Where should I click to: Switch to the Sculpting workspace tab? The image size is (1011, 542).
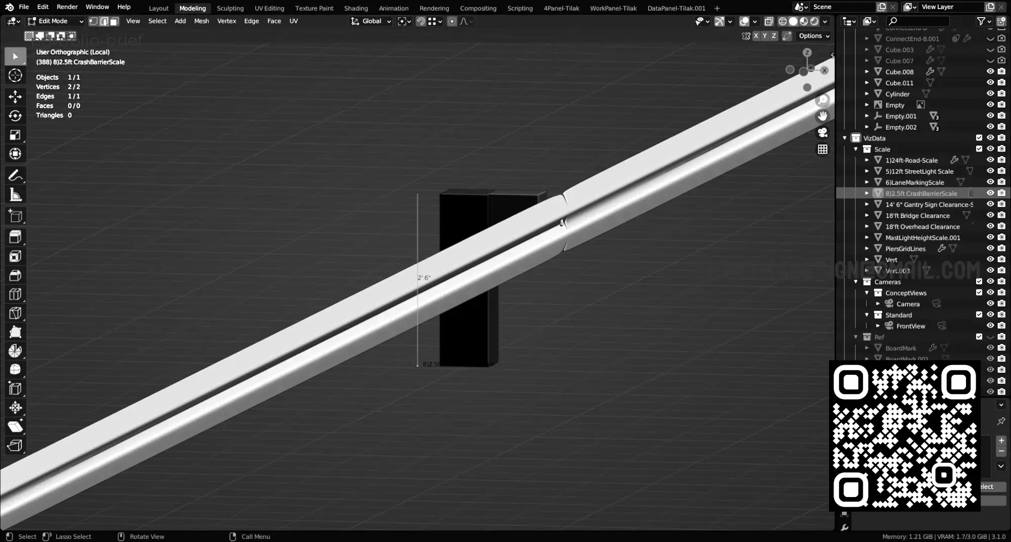[230, 8]
